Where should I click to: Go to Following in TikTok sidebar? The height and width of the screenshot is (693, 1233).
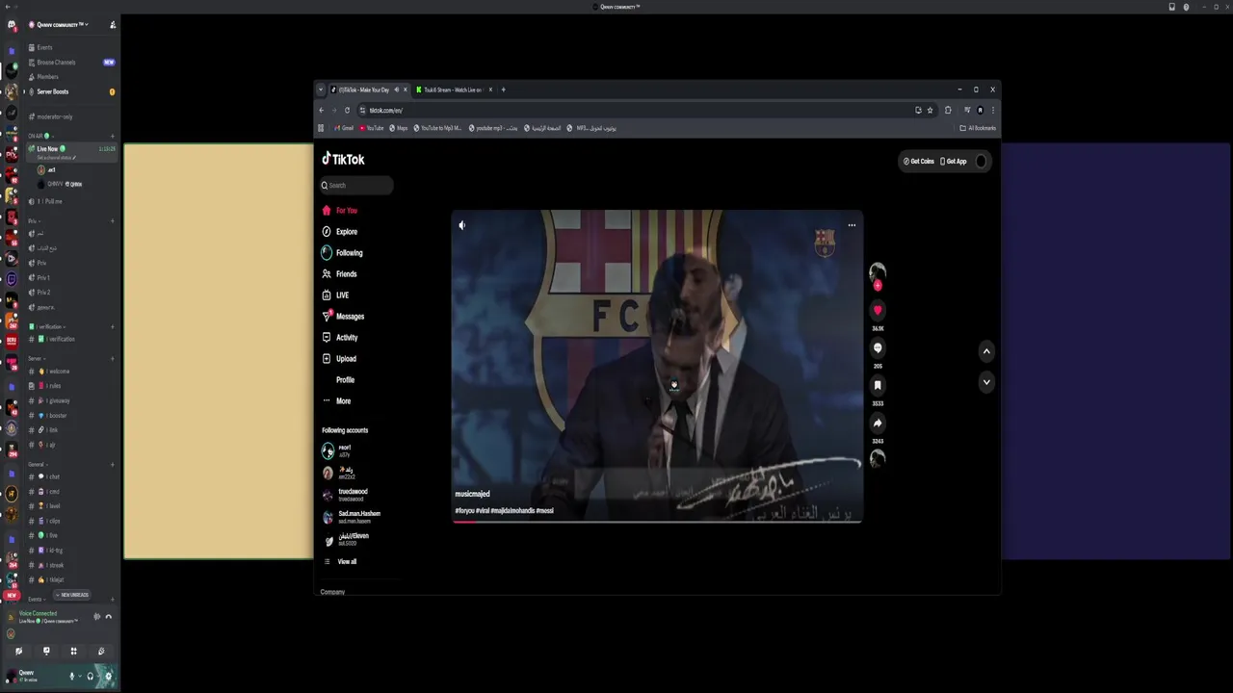click(343, 252)
